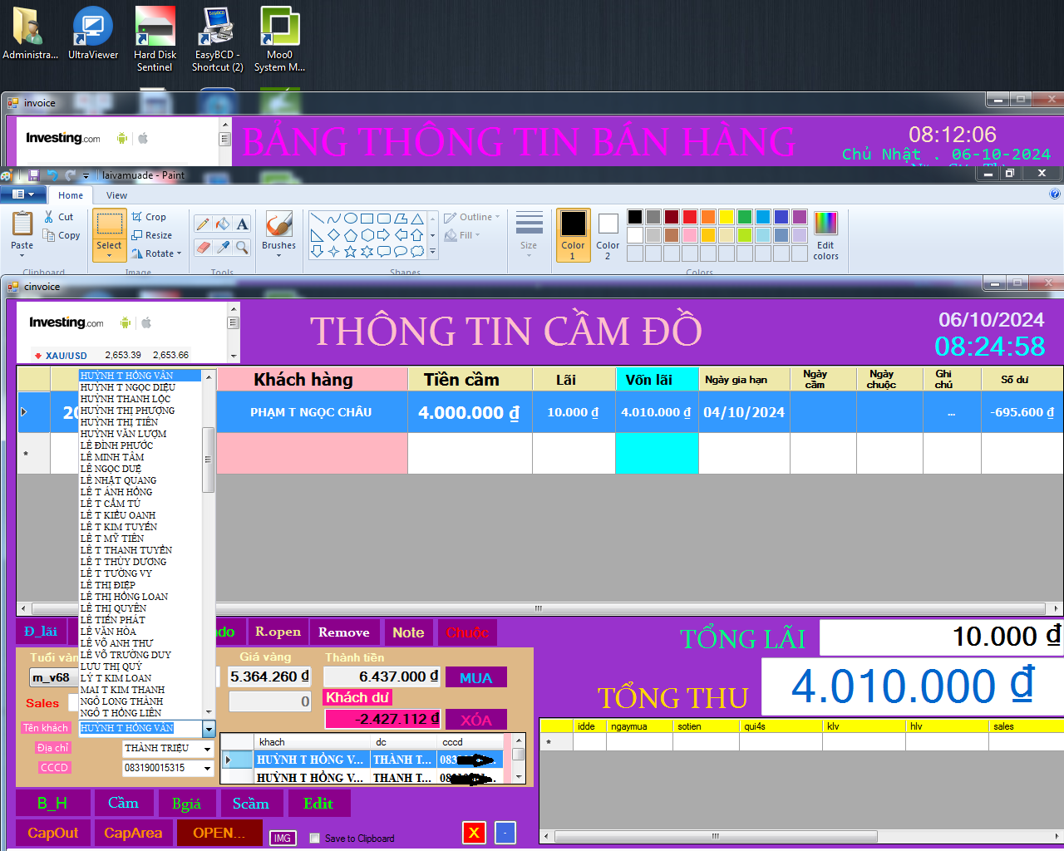Screen dimensions: 1064x851
Task: Open the CCCD dropdown list
Action: [208, 769]
